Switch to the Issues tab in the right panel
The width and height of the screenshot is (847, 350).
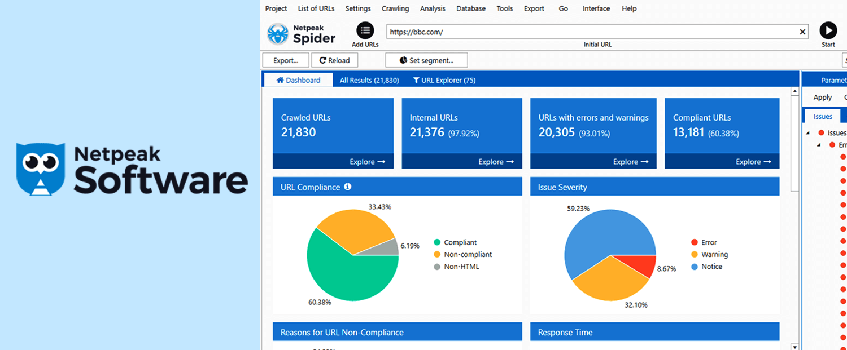(x=823, y=116)
